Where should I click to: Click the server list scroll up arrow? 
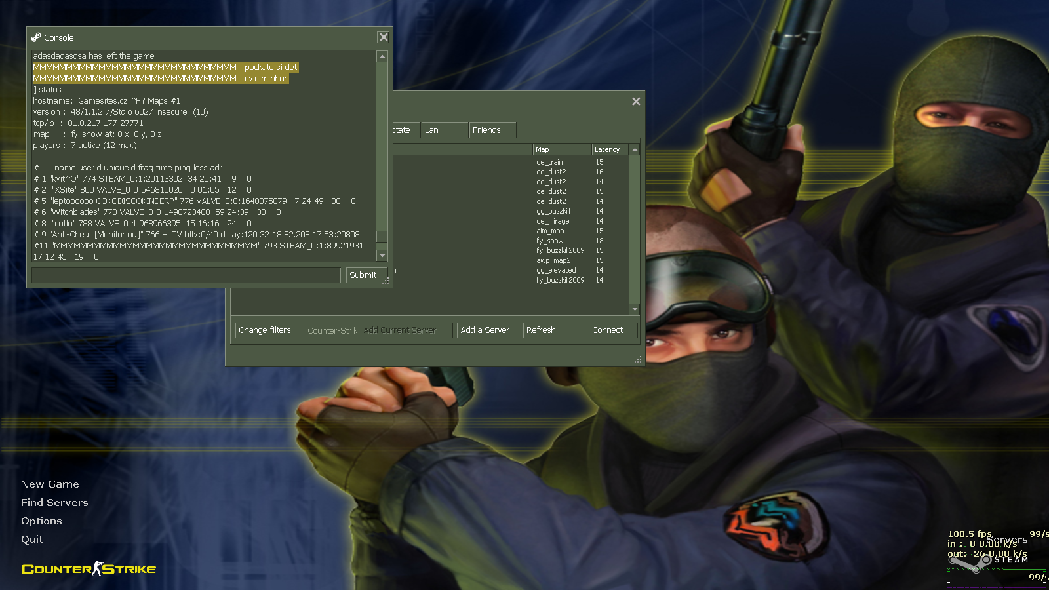pyautogui.click(x=634, y=150)
